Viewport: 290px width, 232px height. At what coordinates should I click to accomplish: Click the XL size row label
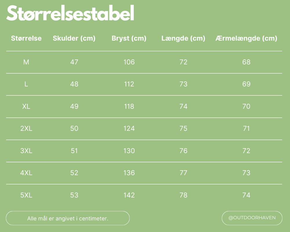coord(26,106)
